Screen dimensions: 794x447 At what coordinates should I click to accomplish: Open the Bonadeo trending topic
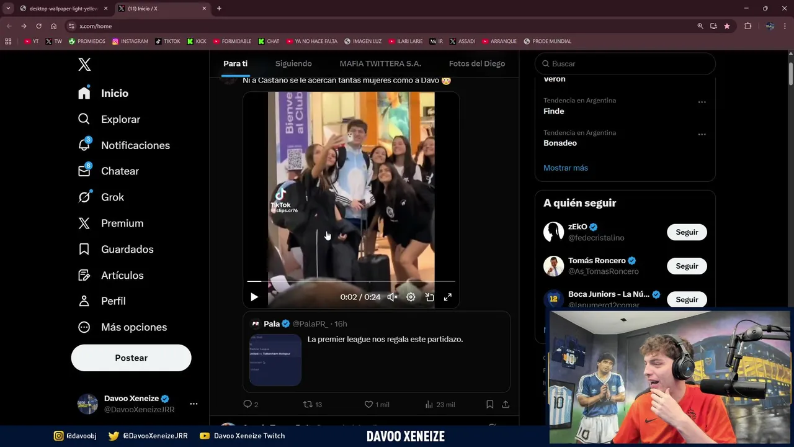pyautogui.click(x=560, y=143)
